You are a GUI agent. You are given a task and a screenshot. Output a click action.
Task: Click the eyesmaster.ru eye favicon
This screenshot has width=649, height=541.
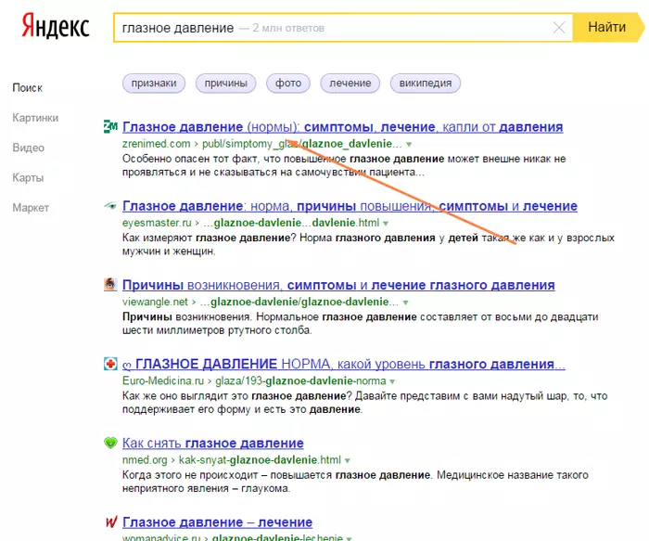coord(110,205)
